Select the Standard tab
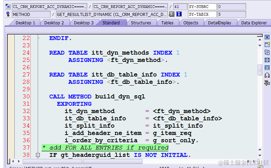The height and width of the screenshot is (168, 271). pos(111,23)
